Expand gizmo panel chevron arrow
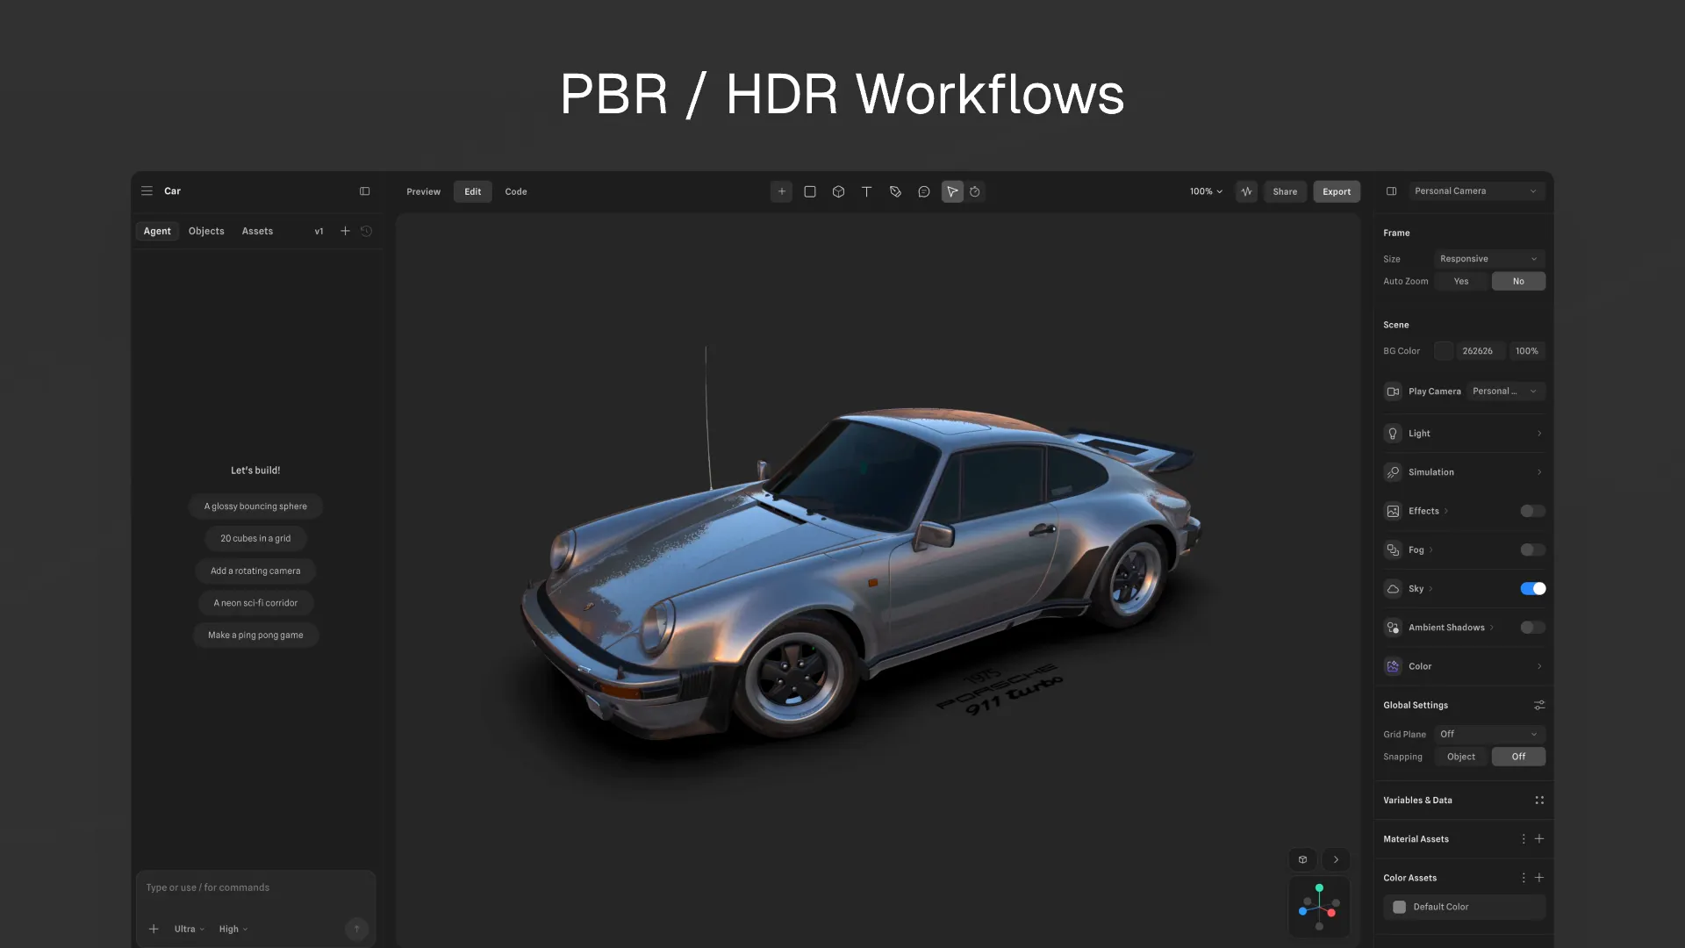Viewport: 1685px width, 948px height. point(1337,859)
